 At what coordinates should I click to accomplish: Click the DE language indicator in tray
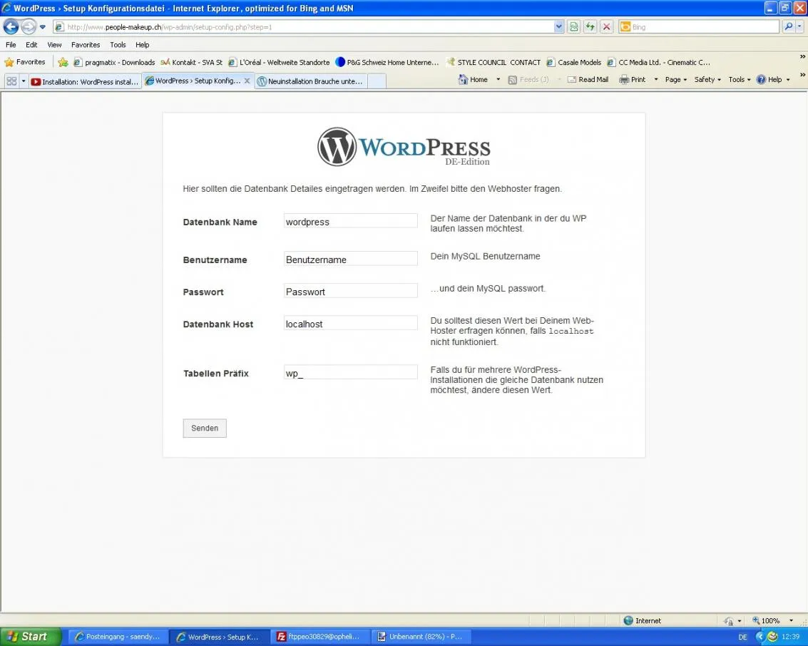tap(742, 637)
